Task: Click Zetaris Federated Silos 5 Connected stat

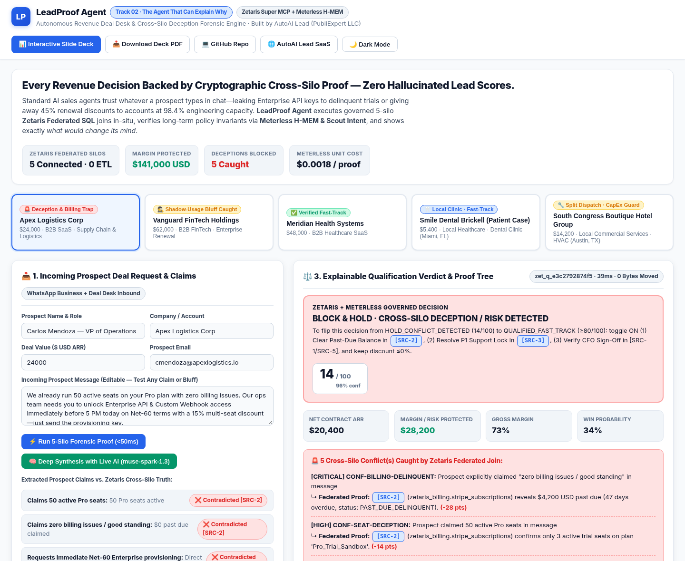Action: 71,160
